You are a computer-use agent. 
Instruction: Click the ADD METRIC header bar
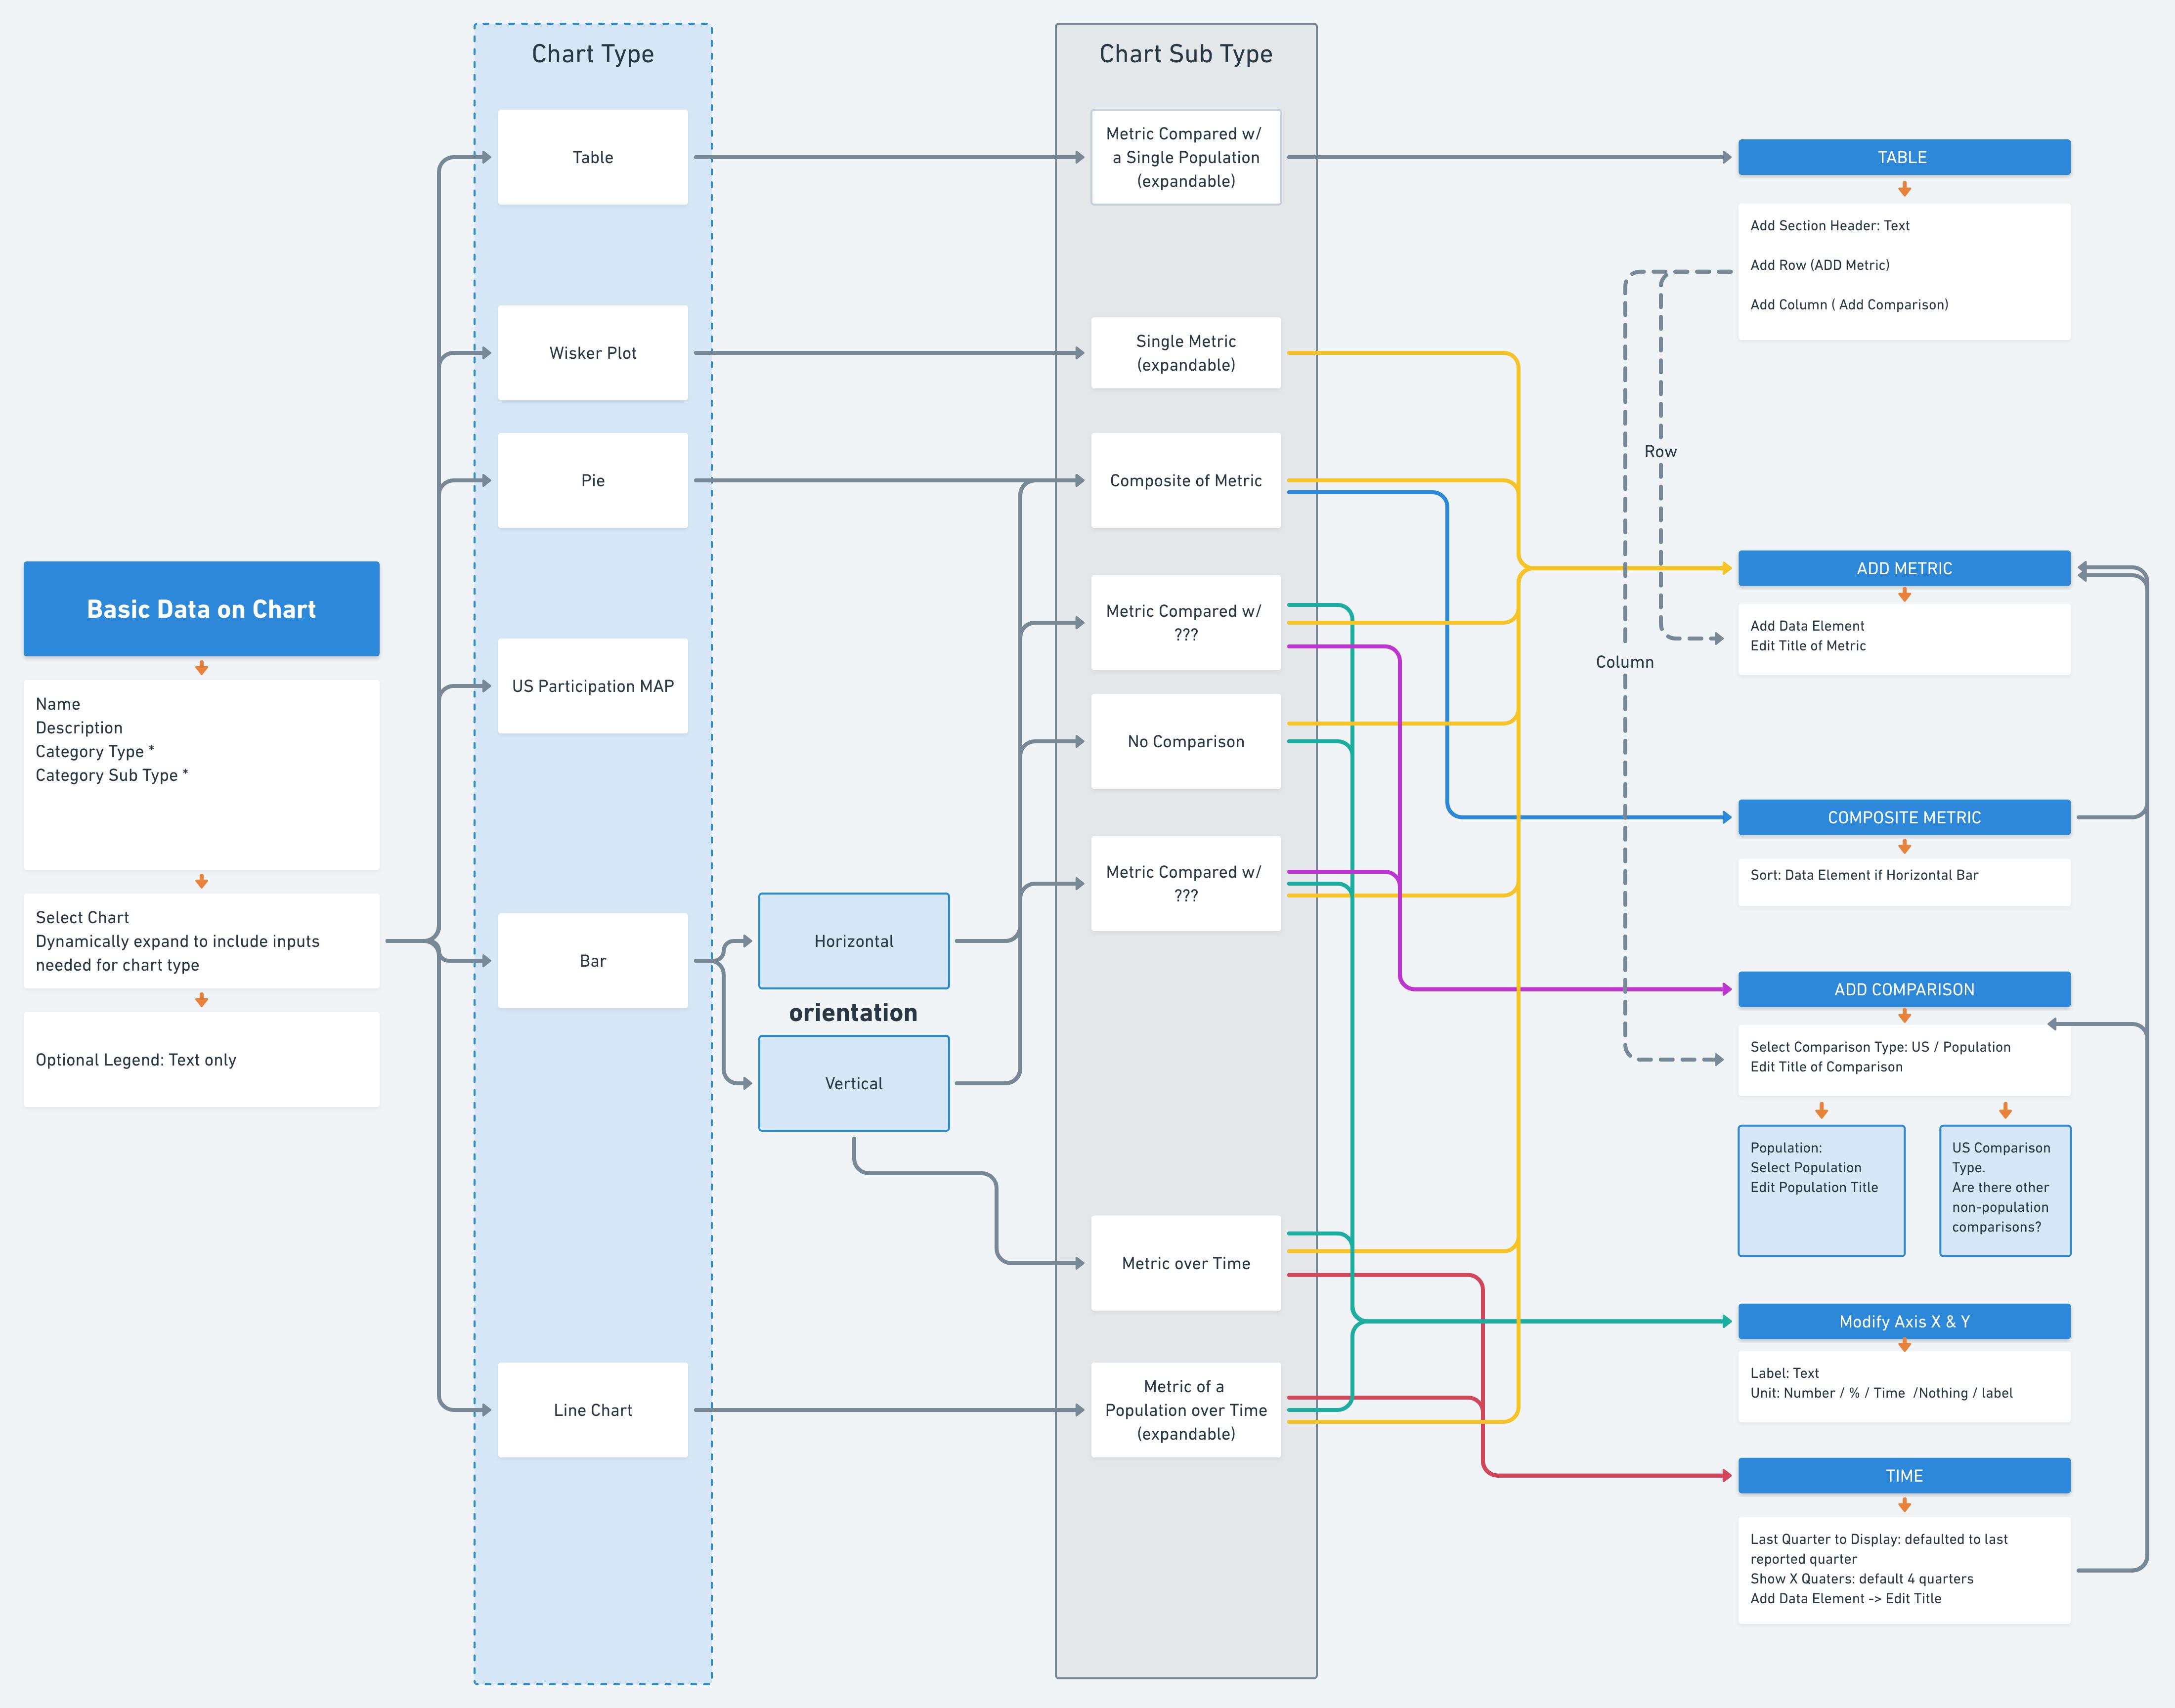[x=1903, y=568]
